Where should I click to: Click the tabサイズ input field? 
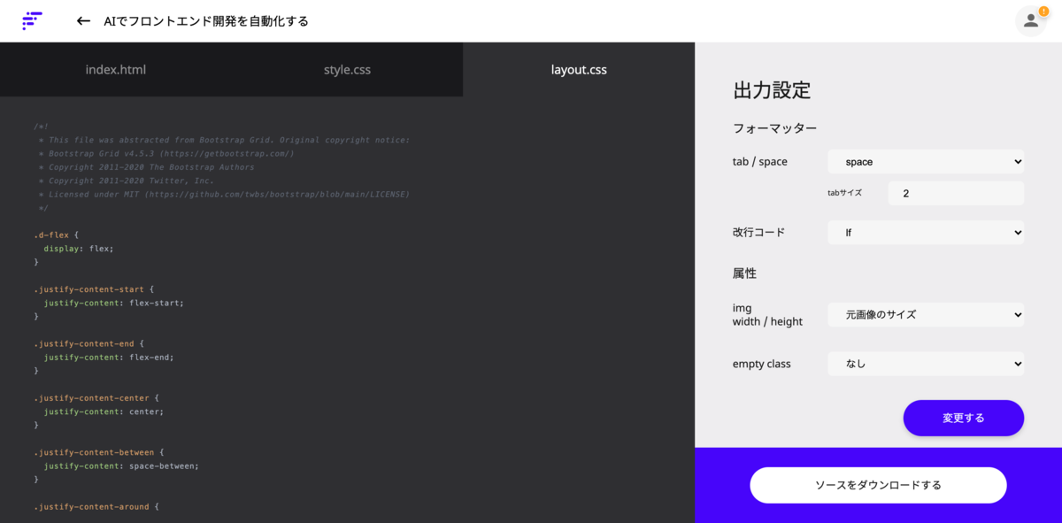[956, 193]
